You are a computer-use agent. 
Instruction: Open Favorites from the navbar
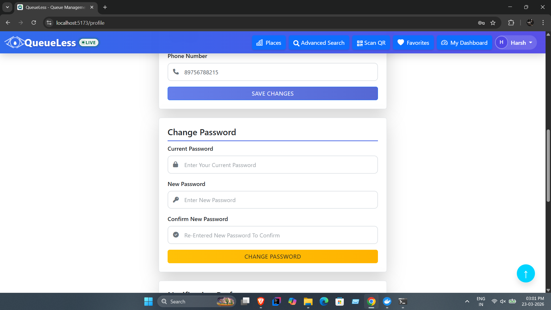413,43
